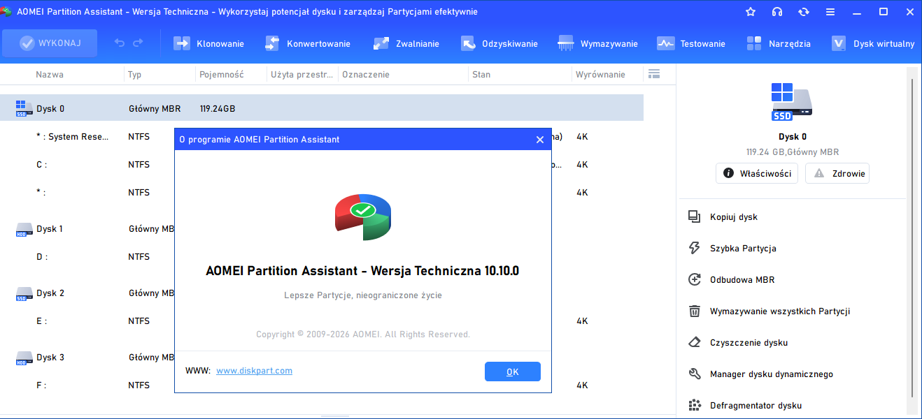This screenshot has width=922, height=419.
Task: Sort by the Oznaczenie column header
Action: point(366,74)
